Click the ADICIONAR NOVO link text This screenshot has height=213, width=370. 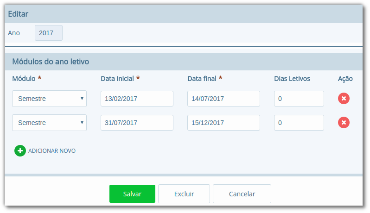[x=52, y=151]
